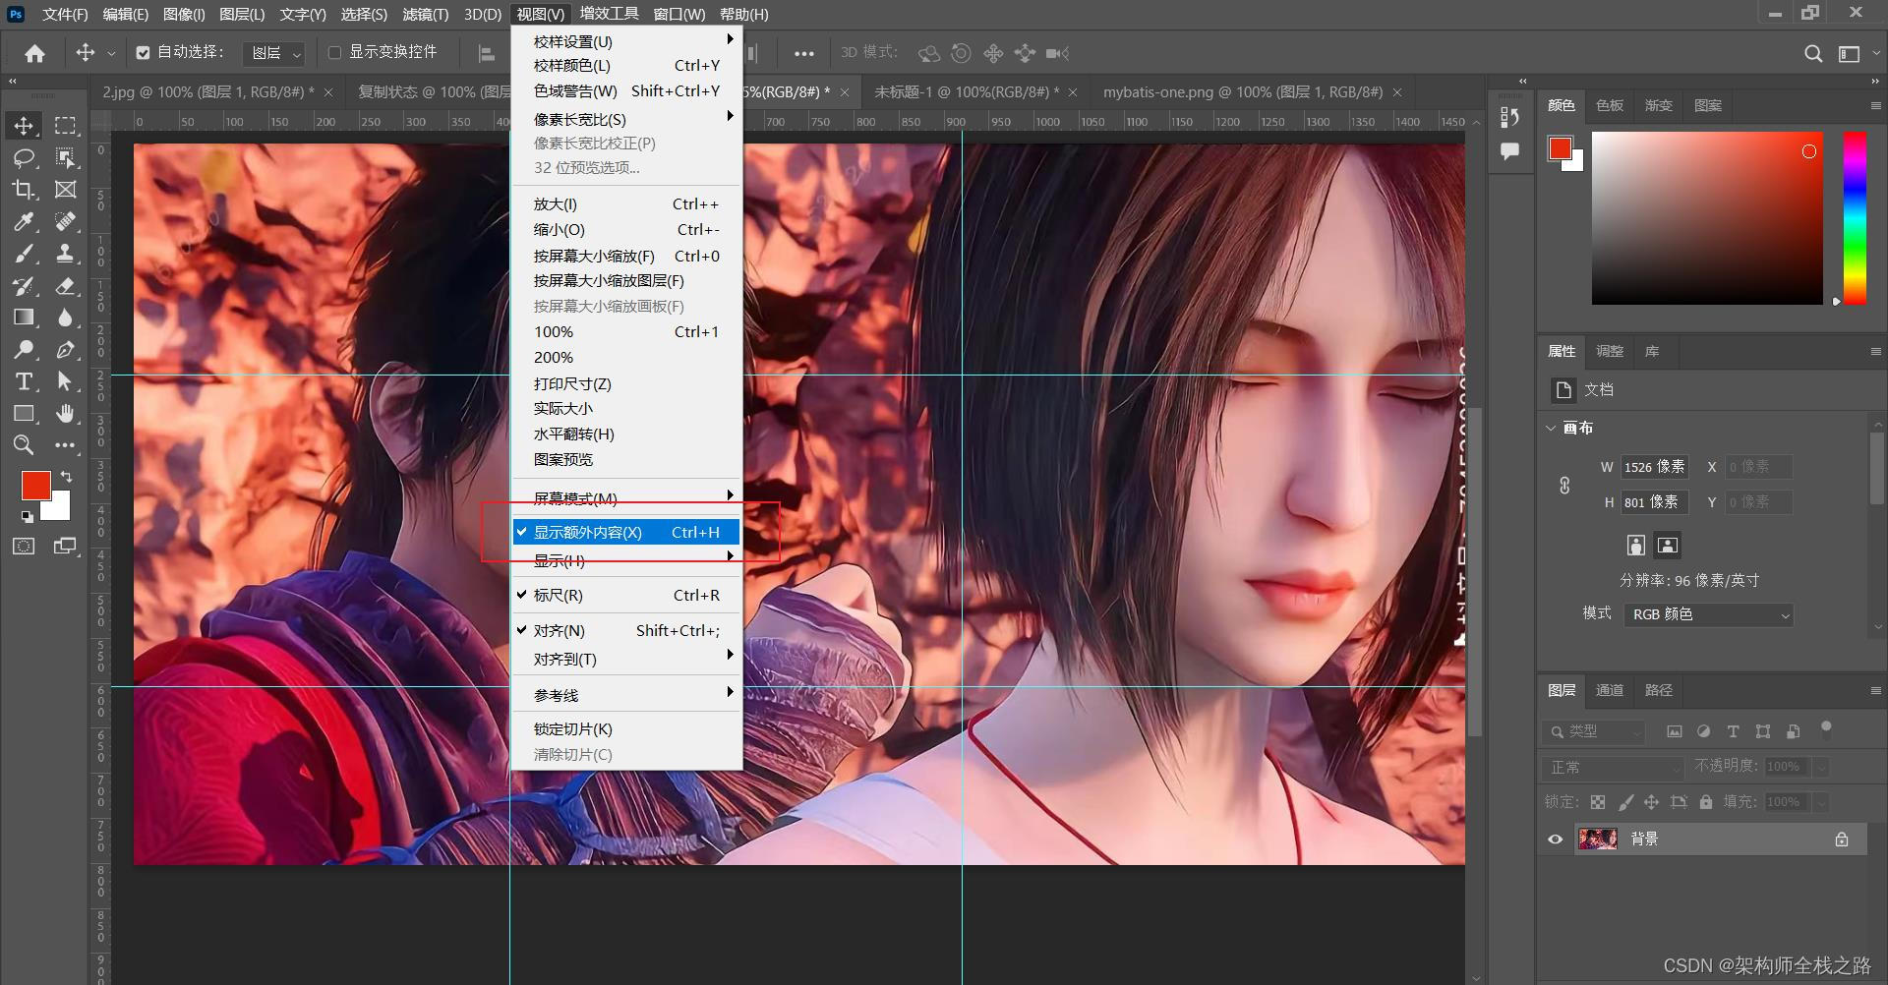
Task: Open the Edit Toolbar ellipsis in tools panel
Action: tap(66, 445)
